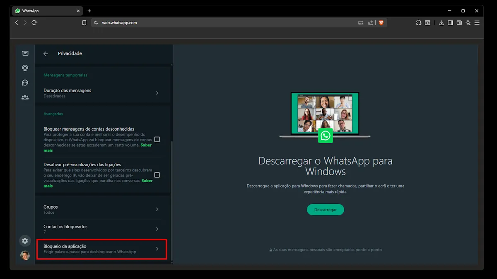Viewport: 497px width, 279px height.
Task: Open Bloqueio da aplicação setting
Action: pos(101,249)
